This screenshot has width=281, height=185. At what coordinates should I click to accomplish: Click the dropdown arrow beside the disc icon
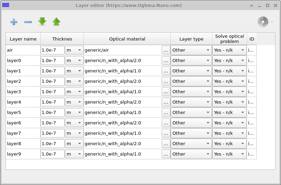coord(272,22)
